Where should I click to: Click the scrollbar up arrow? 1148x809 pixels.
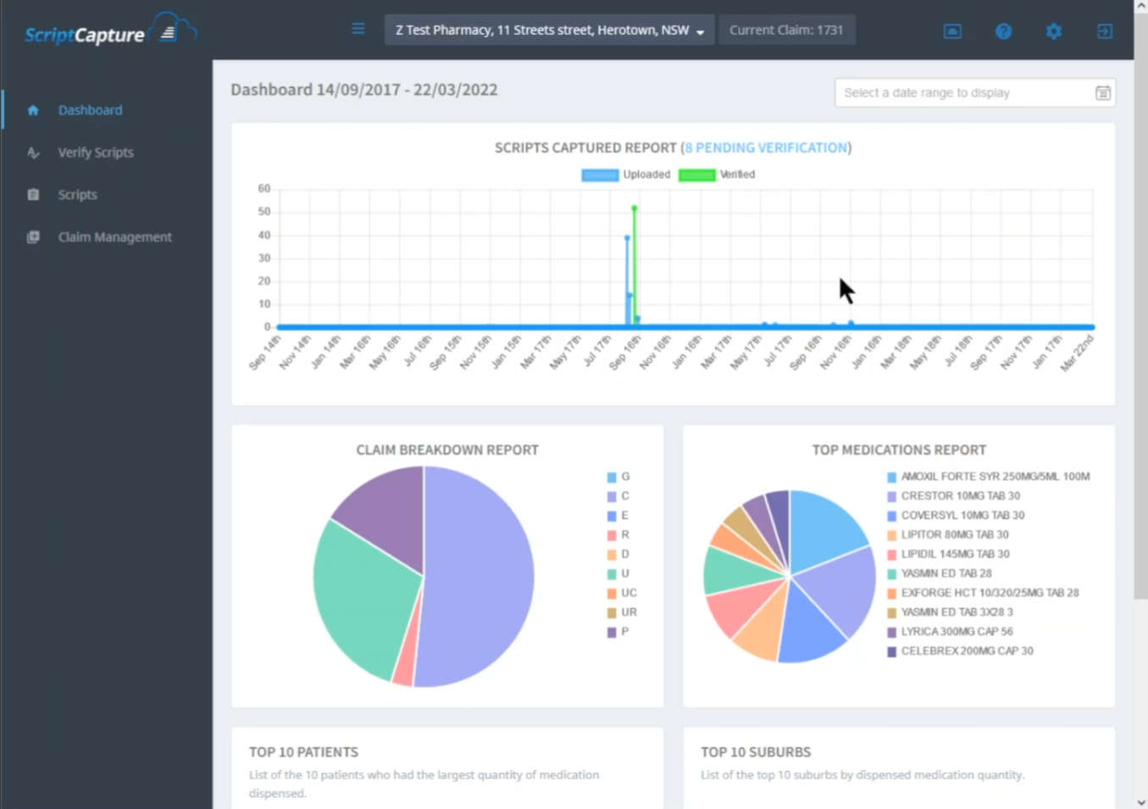1140,6
